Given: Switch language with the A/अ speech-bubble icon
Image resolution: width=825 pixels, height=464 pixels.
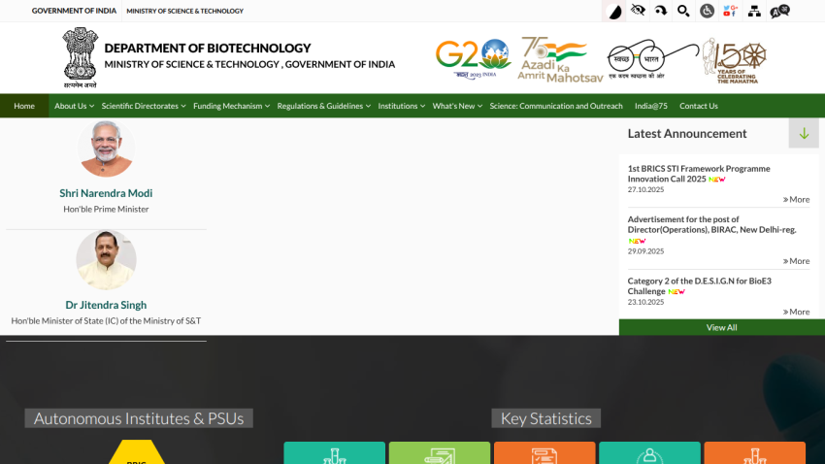Looking at the screenshot, I should pyautogui.click(x=779, y=11).
